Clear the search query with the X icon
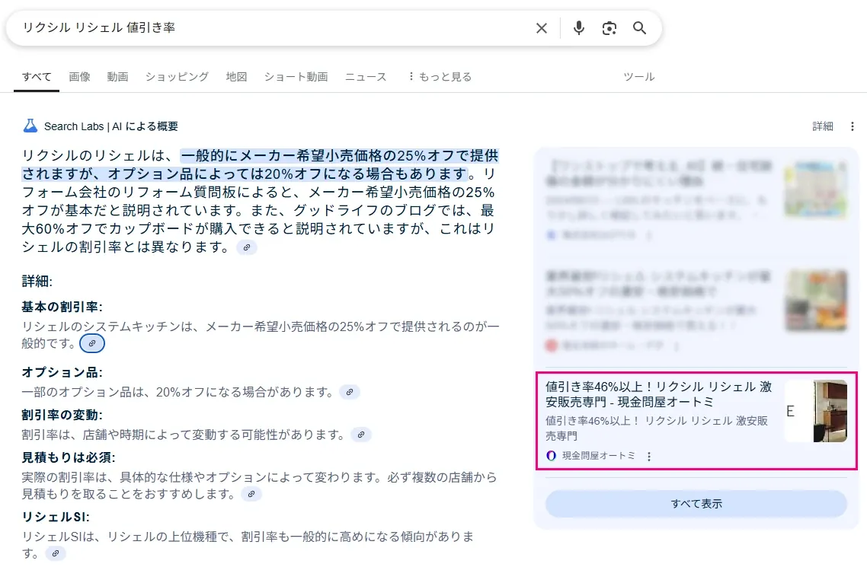The image size is (867, 567). click(541, 27)
